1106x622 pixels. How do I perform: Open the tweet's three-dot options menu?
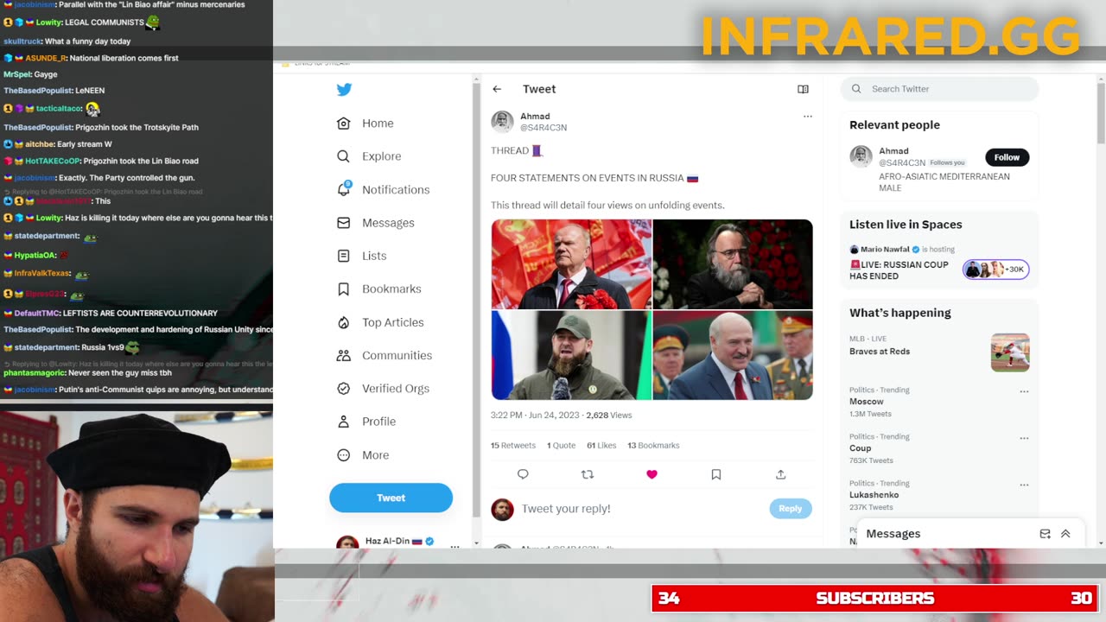tap(808, 116)
